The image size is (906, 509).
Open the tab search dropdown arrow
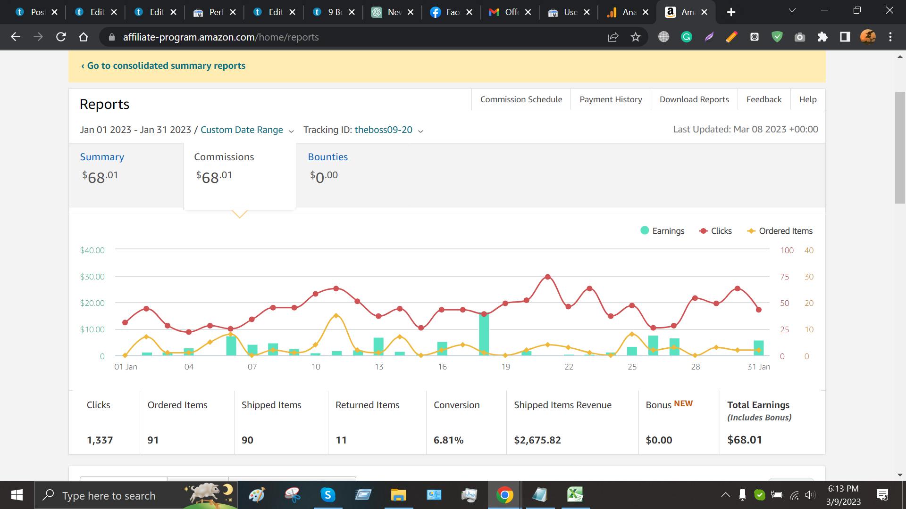[792, 10]
